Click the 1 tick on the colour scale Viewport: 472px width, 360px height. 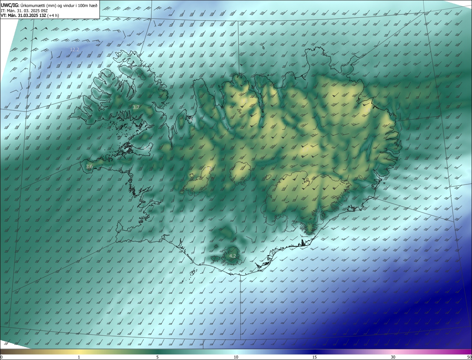click(79, 357)
